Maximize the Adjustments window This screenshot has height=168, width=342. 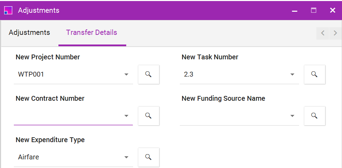(x=314, y=10)
